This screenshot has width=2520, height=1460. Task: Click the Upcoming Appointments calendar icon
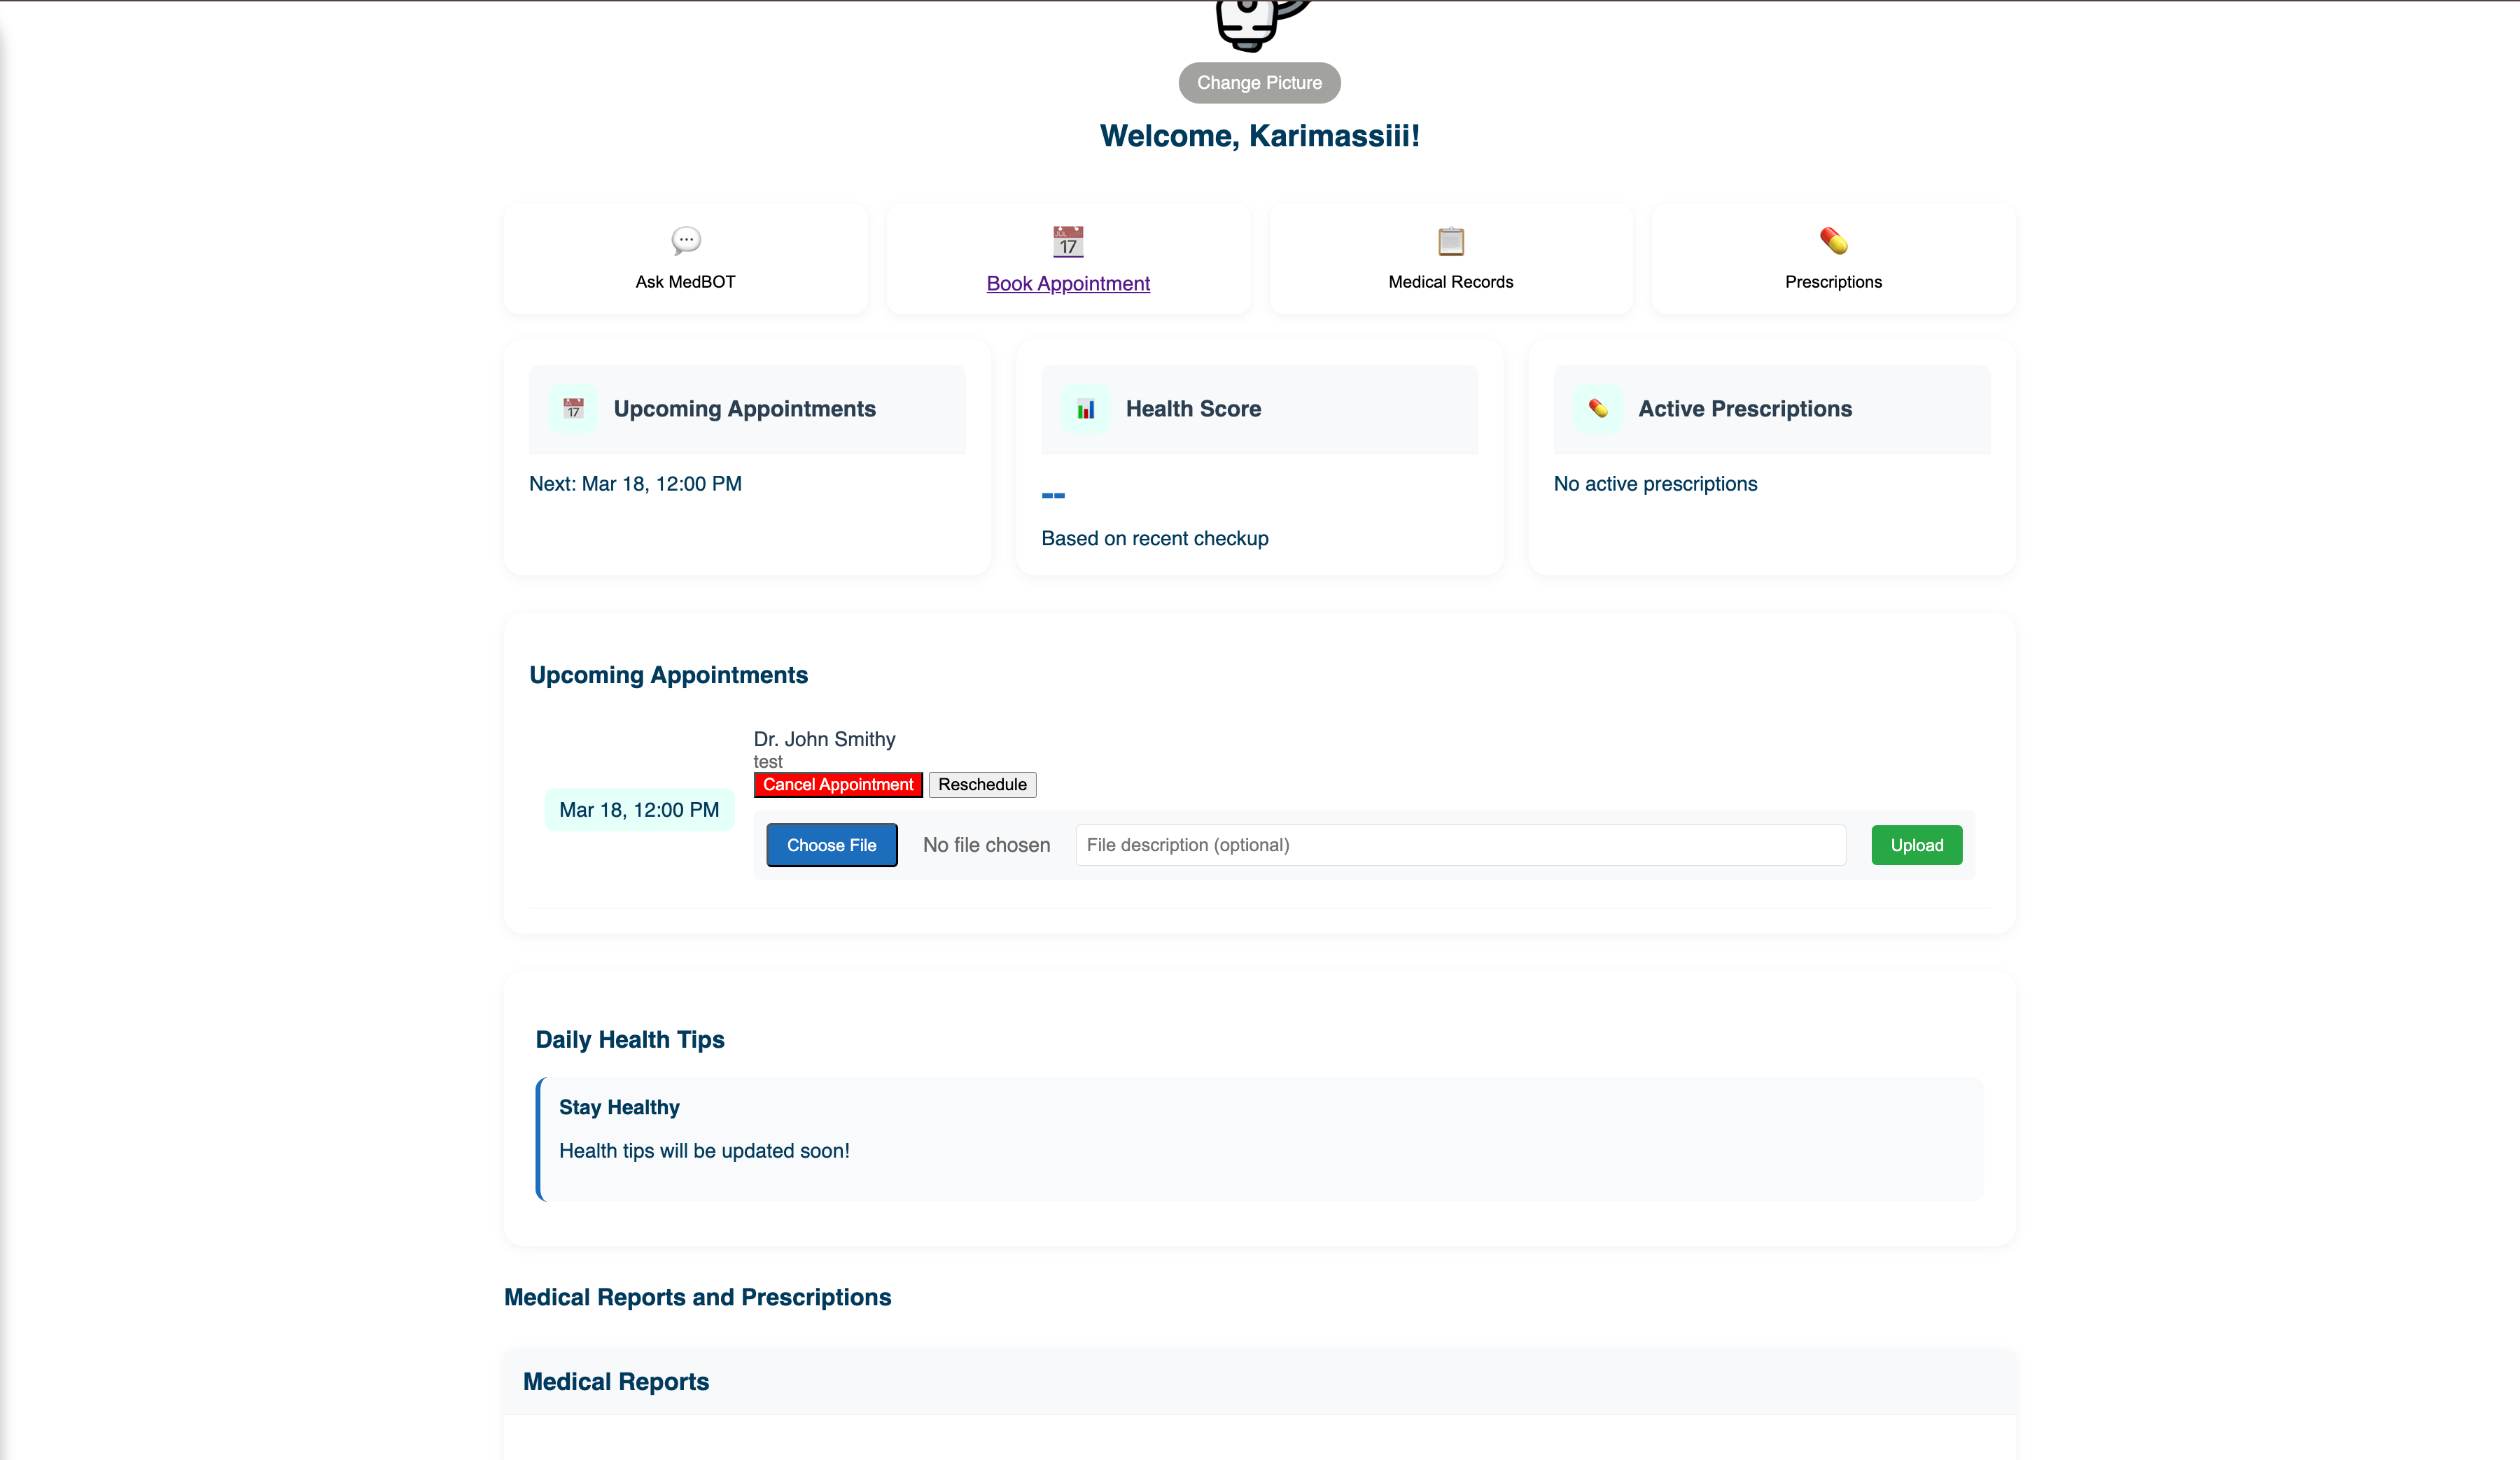tap(573, 408)
